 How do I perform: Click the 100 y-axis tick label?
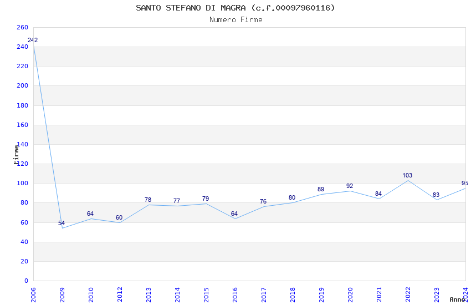click(x=22, y=183)
